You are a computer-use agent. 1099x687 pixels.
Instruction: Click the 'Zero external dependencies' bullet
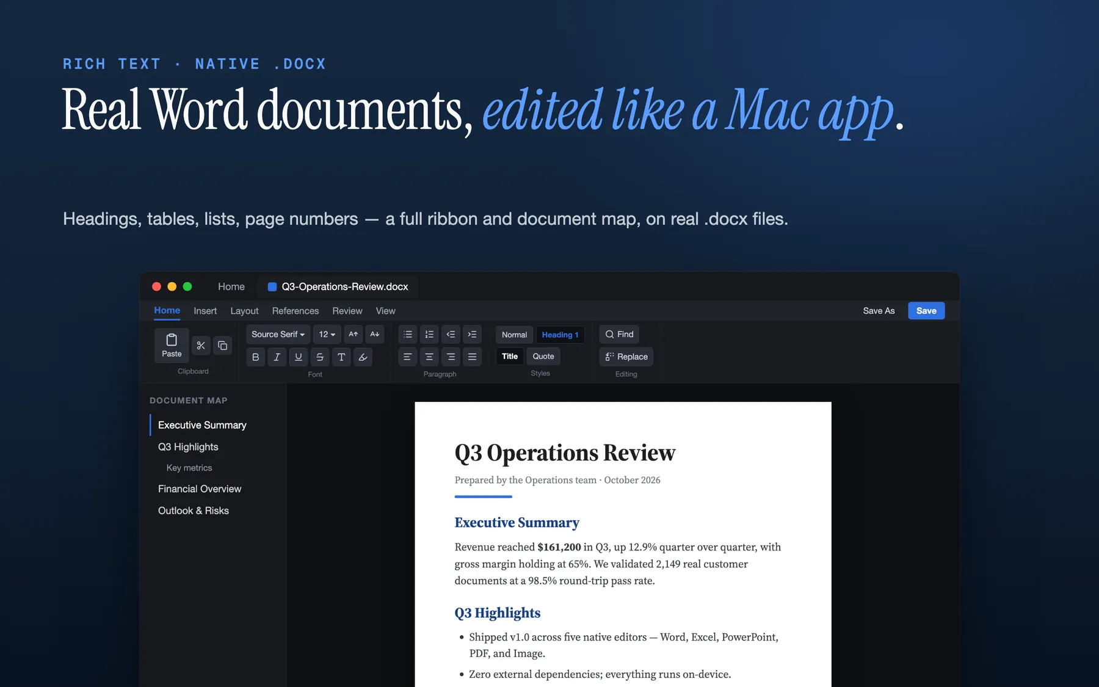pyautogui.click(x=600, y=674)
